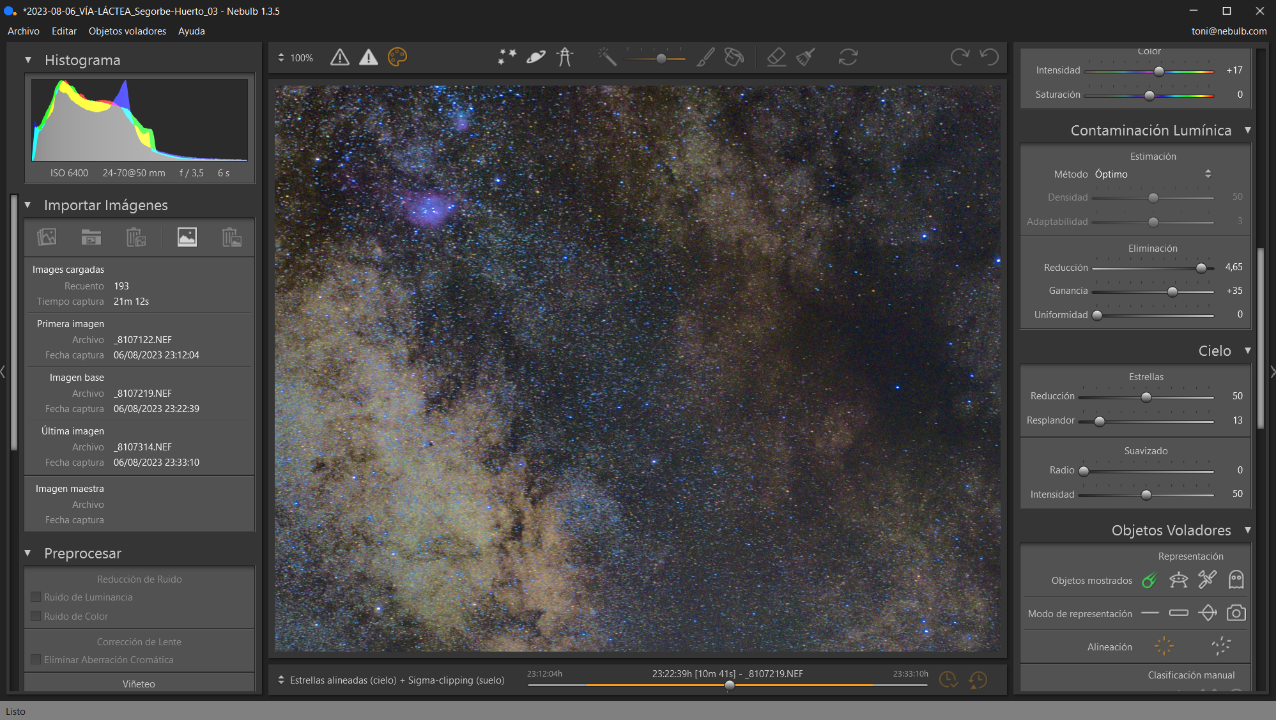The height and width of the screenshot is (720, 1276).
Task: Choose the thin line representation mode
Action: [x=1149, y=613]
